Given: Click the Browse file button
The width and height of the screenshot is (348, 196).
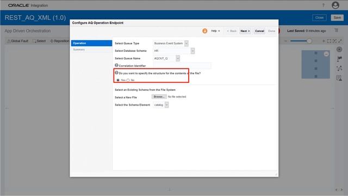Looking at the screenshot, I should point(159,97).
